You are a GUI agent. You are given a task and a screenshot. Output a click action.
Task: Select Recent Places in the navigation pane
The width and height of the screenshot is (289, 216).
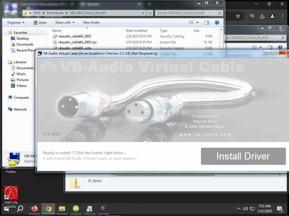pos(23,50)
